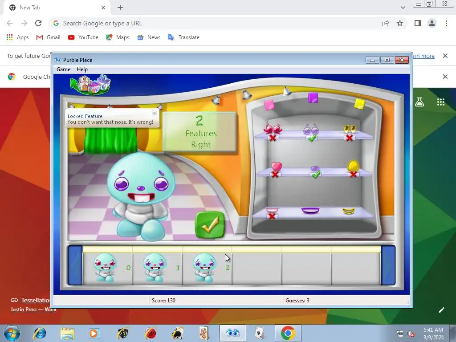Click the Chrome address bar
The image size is (456, 342).
pyautogui.click(x=215, y=23)
